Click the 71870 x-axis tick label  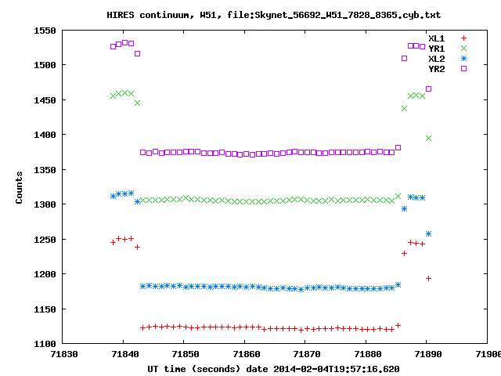click(x=307, y=354)
